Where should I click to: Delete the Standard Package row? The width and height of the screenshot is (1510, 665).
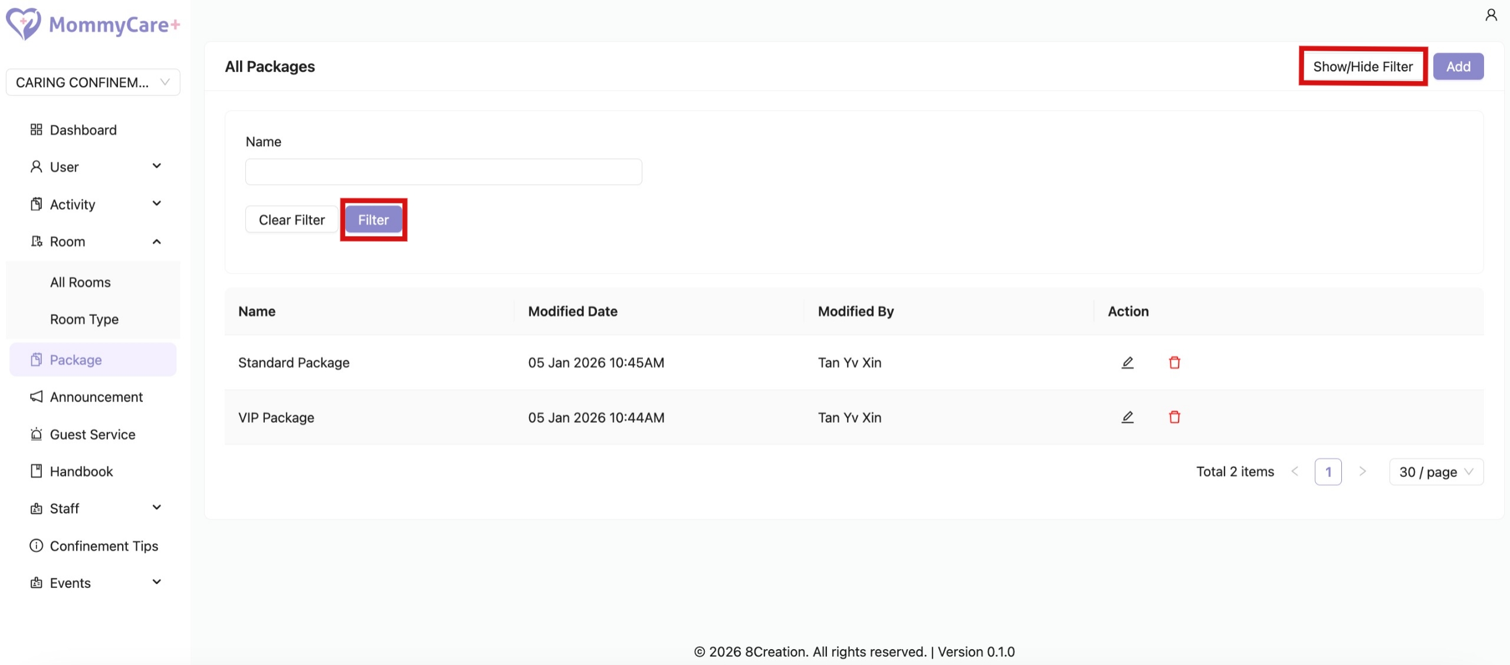click(1174, 363)
